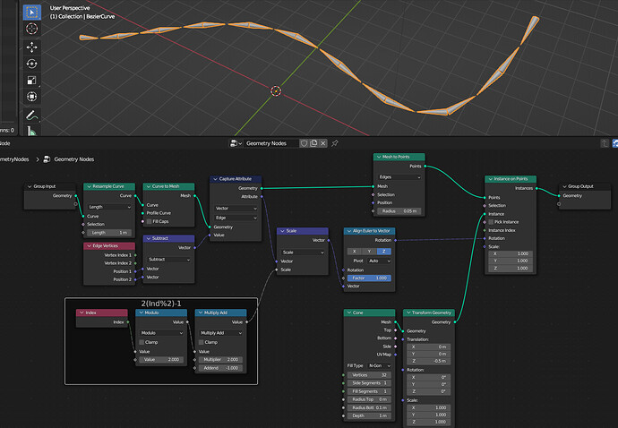
Task: Enable Clamp on Modulo node
Action: point(142,342)
